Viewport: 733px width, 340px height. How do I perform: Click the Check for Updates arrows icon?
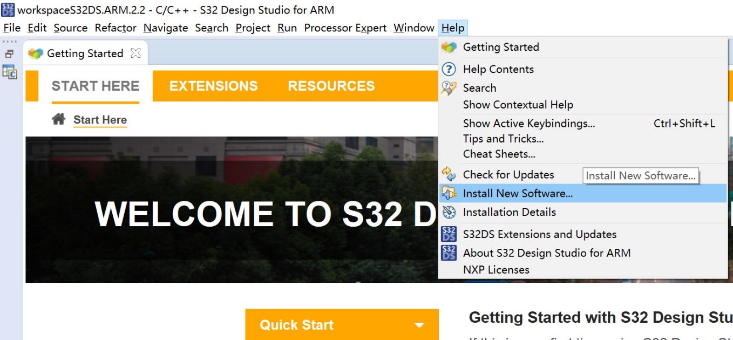point(449,174)
